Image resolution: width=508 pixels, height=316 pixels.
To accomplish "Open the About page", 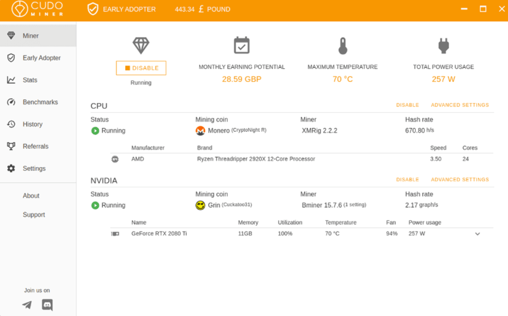I will click(x=31, y=196).
